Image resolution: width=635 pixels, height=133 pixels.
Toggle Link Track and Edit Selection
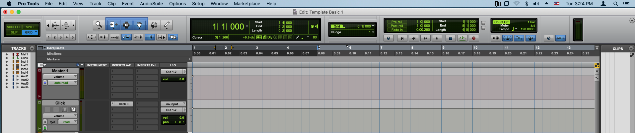(x=150, y=37)
